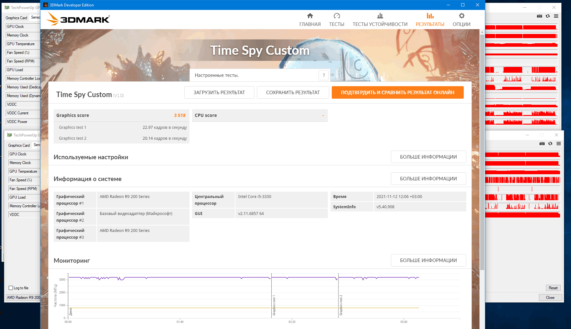Viewport: 571px width, 329px height.
Task: Open the Опции gear icon
Action: pyautogui.click(x=461, y=16)
